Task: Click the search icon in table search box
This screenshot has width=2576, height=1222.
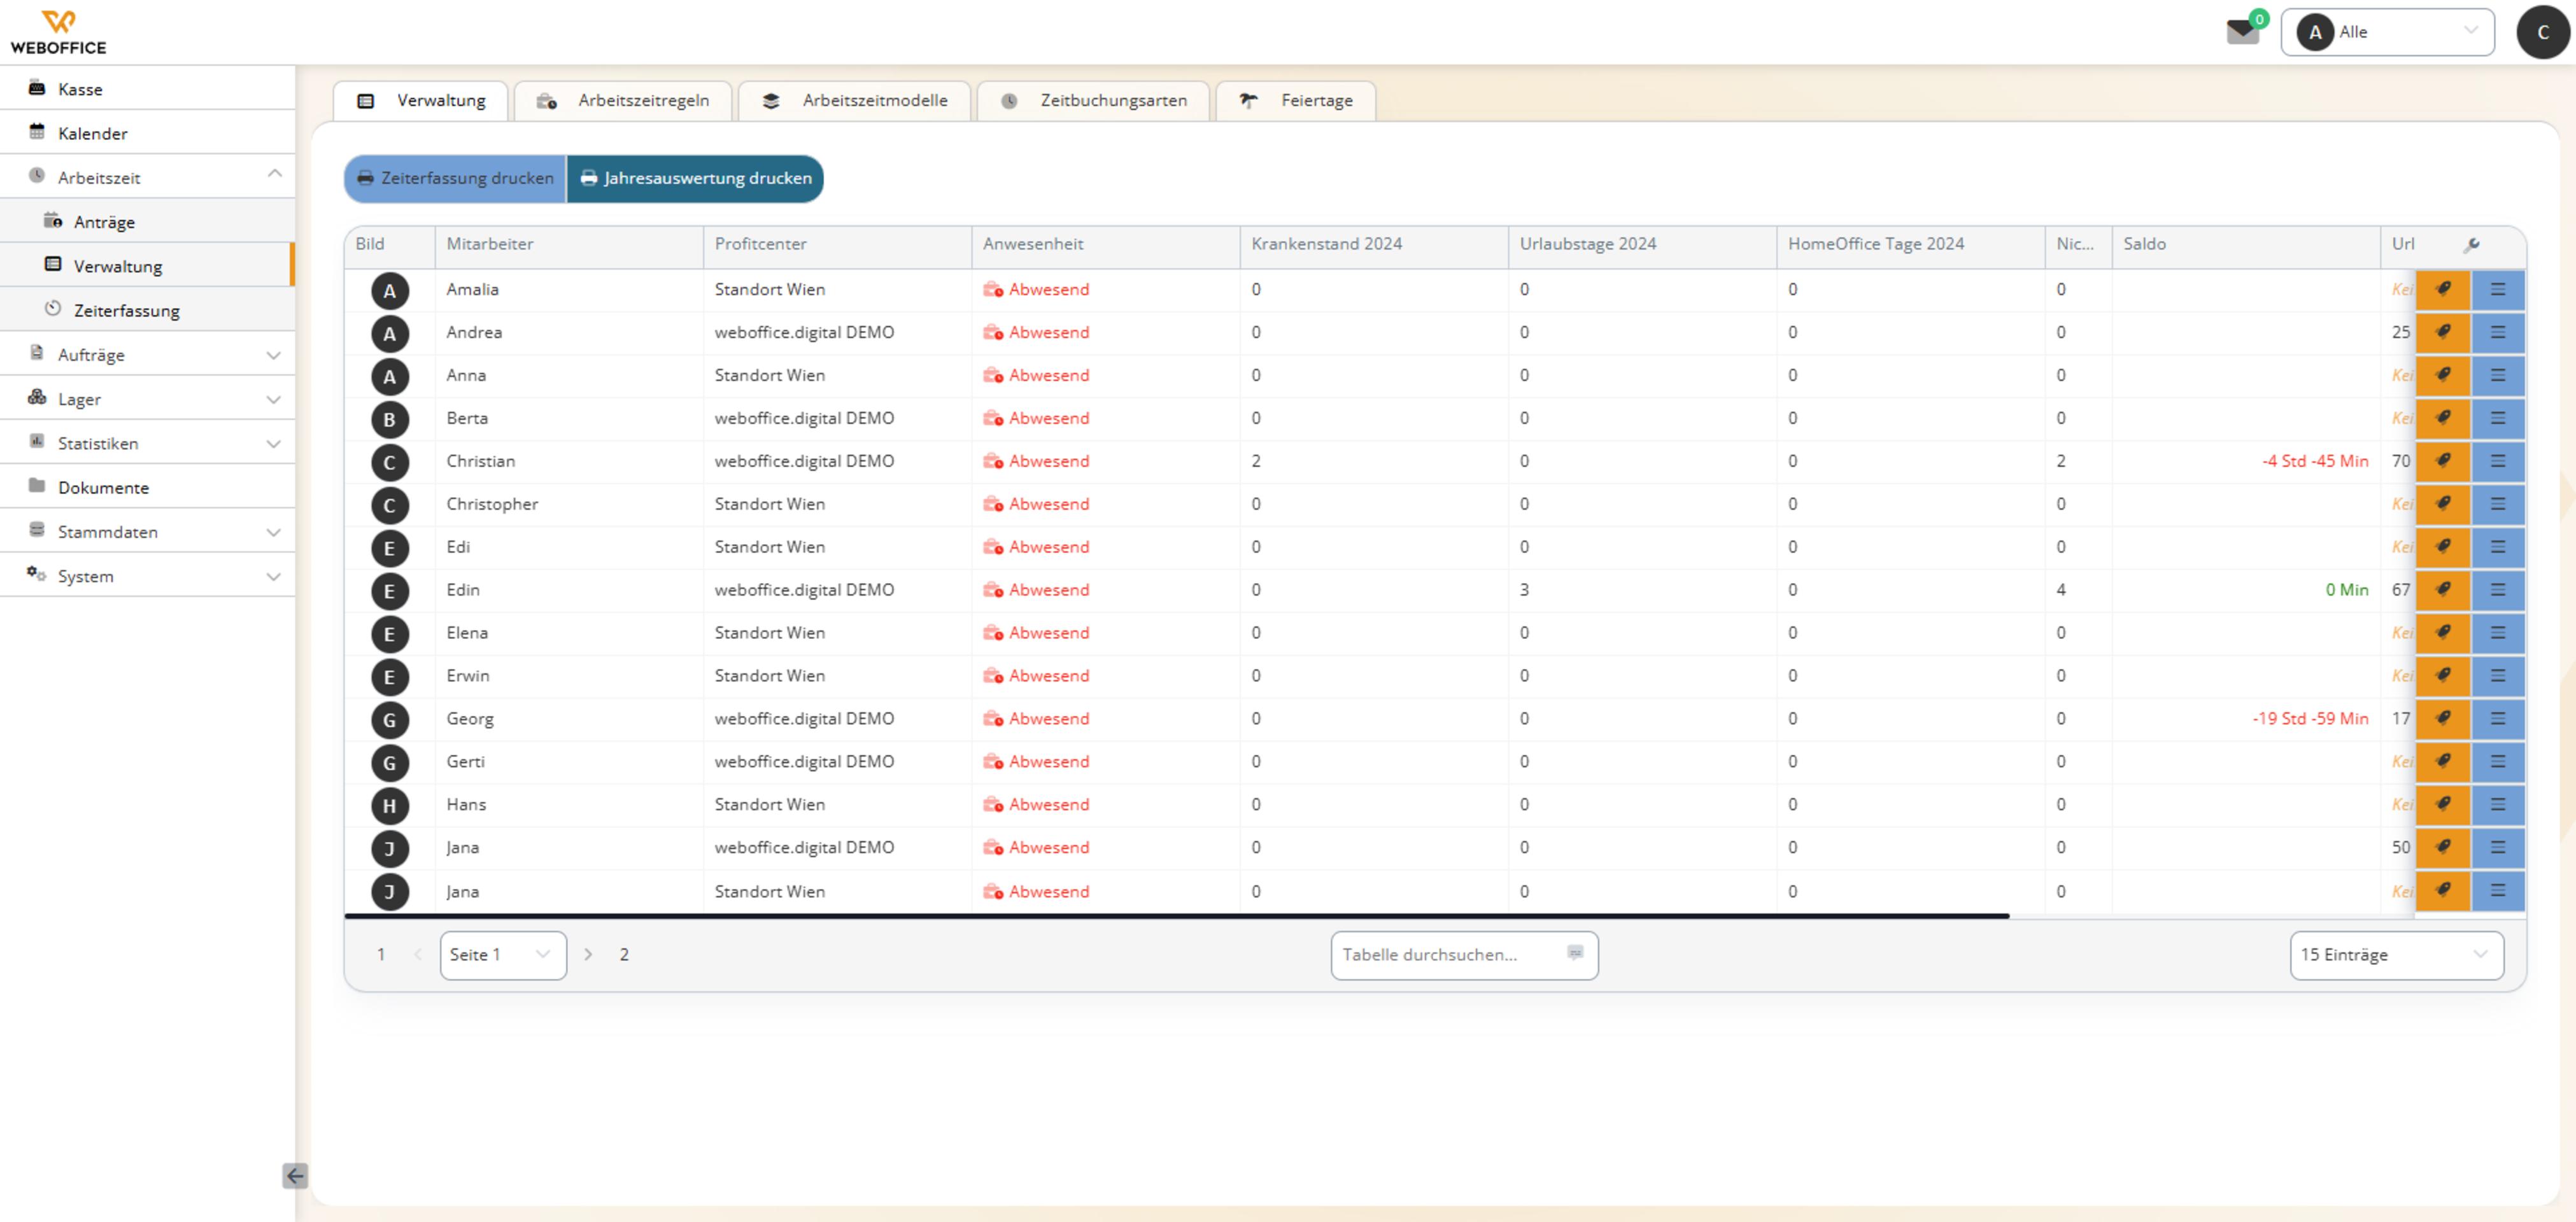Action: pyautogui.click(x=1575, y=954)
